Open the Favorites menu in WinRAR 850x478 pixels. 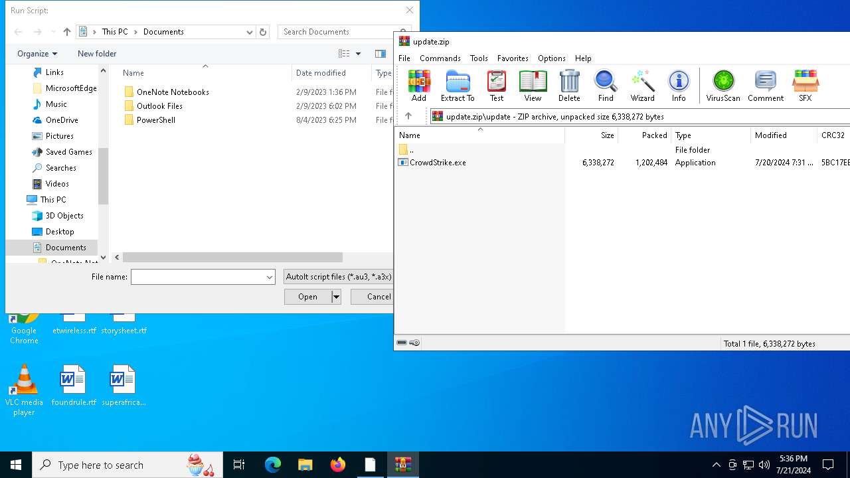pos(513,58)
